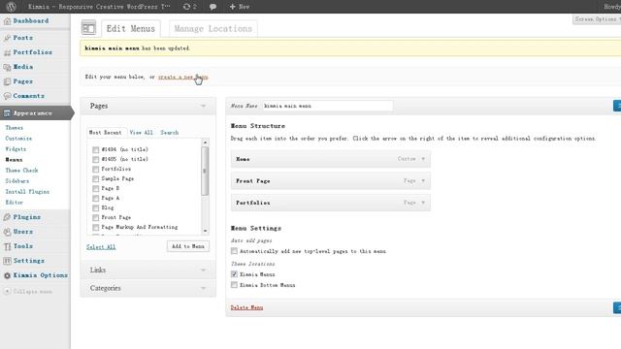
Task: Expand the Categories panel arrow
Action: [203, 288]
